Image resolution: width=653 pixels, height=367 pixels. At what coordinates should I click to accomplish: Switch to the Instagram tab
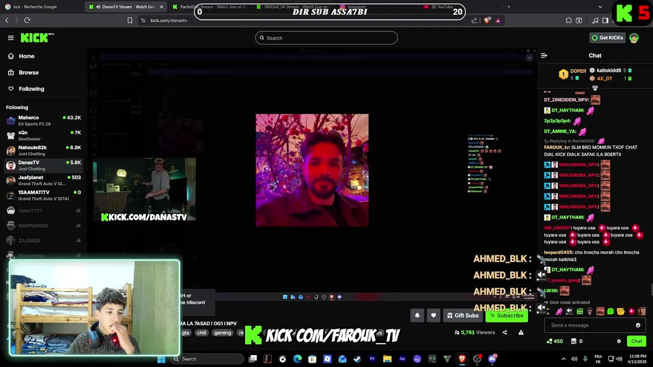point(378,7)
